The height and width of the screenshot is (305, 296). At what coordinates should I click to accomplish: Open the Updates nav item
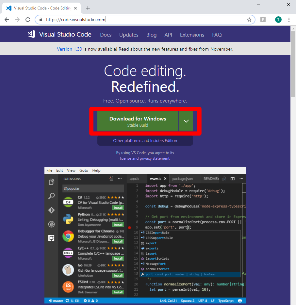[x=129, y=35]
